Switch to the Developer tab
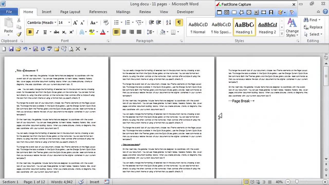This screenshot has height=185, width=329. (185, 12)
